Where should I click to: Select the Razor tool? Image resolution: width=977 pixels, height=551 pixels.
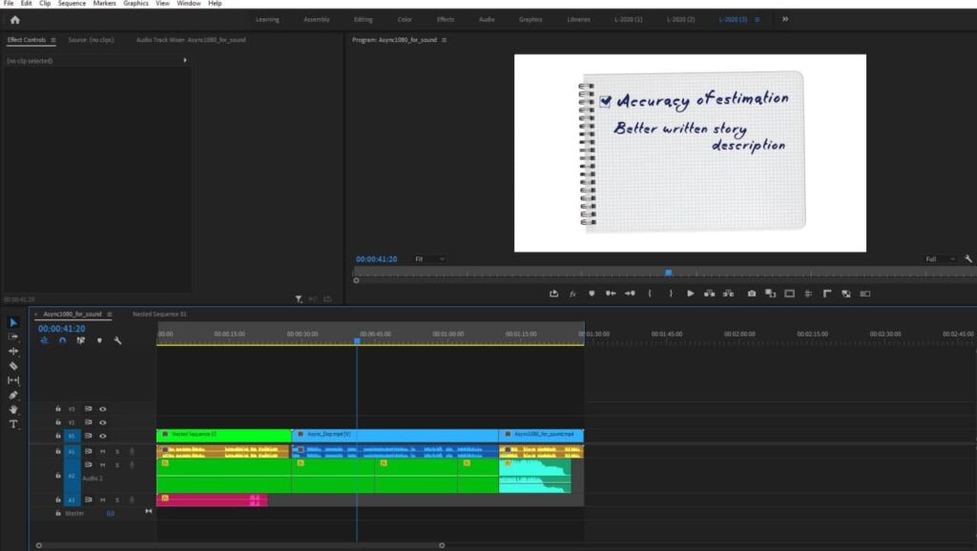[x=13, y=365]
